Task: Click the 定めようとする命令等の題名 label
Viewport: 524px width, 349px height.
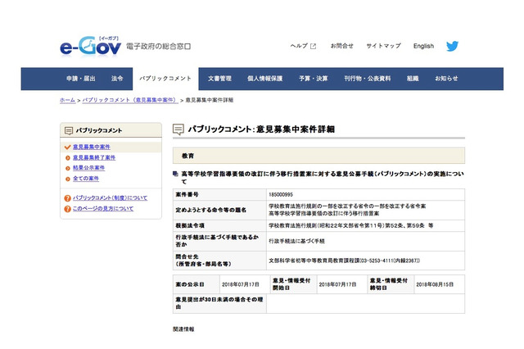Action: pyautogui.click(x=211, y=210)
